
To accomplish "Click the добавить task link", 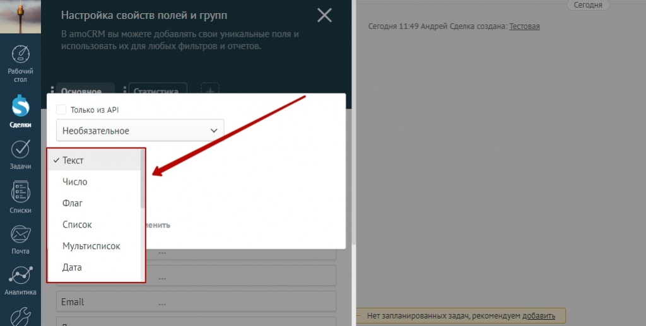I will point(539,316).
